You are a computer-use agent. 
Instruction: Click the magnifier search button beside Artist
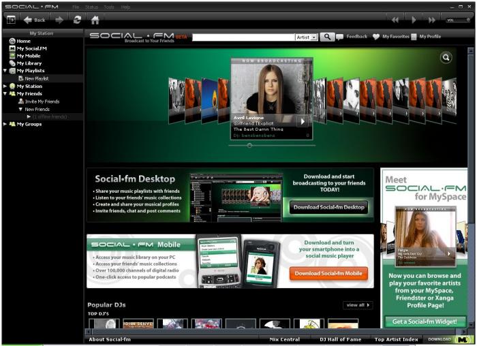pyautogui.click(x=327, y=37)
